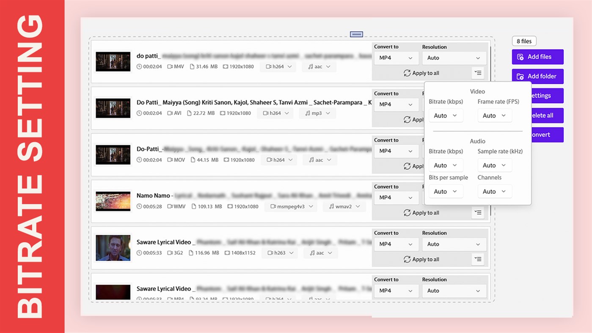Click the panel drag handle at top

356,34
